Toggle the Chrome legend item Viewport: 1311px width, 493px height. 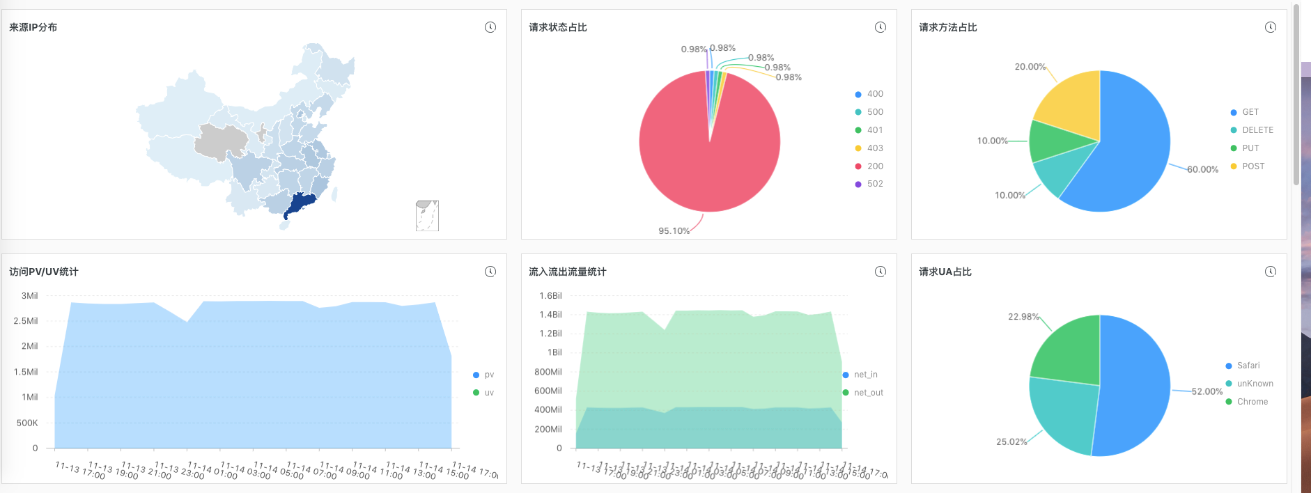pyautogui.click(x=1247, y=402)
